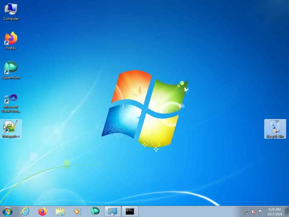Launch Supermium from the taskbar
289x217 pixels.
95,211
